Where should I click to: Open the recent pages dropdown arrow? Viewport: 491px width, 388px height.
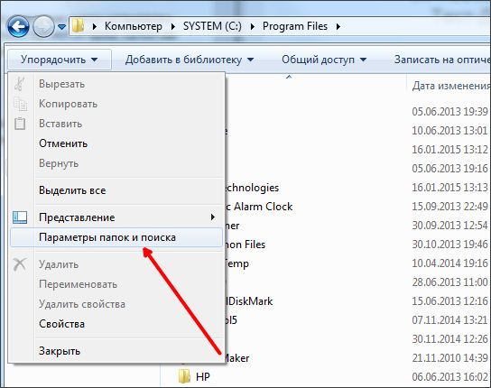tap(62, 27)
